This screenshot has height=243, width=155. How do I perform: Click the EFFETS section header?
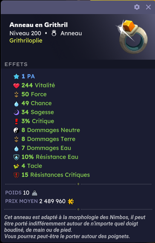(16, 64)
